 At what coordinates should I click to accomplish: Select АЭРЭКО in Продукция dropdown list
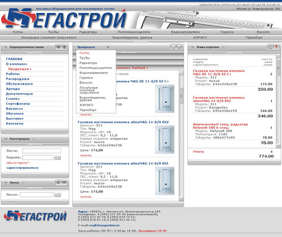coord(86,105)
